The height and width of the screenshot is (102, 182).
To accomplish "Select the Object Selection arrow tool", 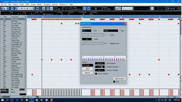I will pos(16,8).
